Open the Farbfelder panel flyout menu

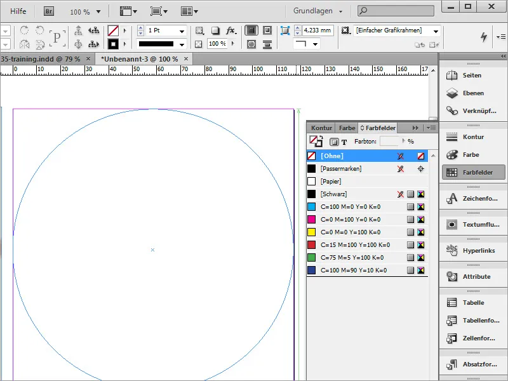click(x=431, y=128)
